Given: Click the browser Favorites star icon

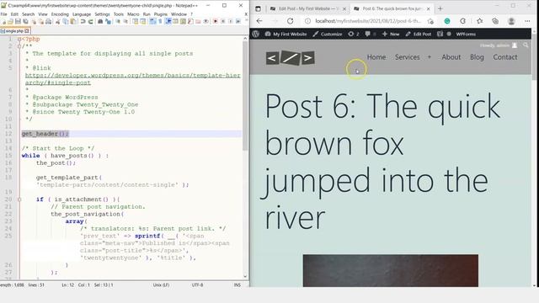Looking at the screenshot, I should [x=479, y=21].
